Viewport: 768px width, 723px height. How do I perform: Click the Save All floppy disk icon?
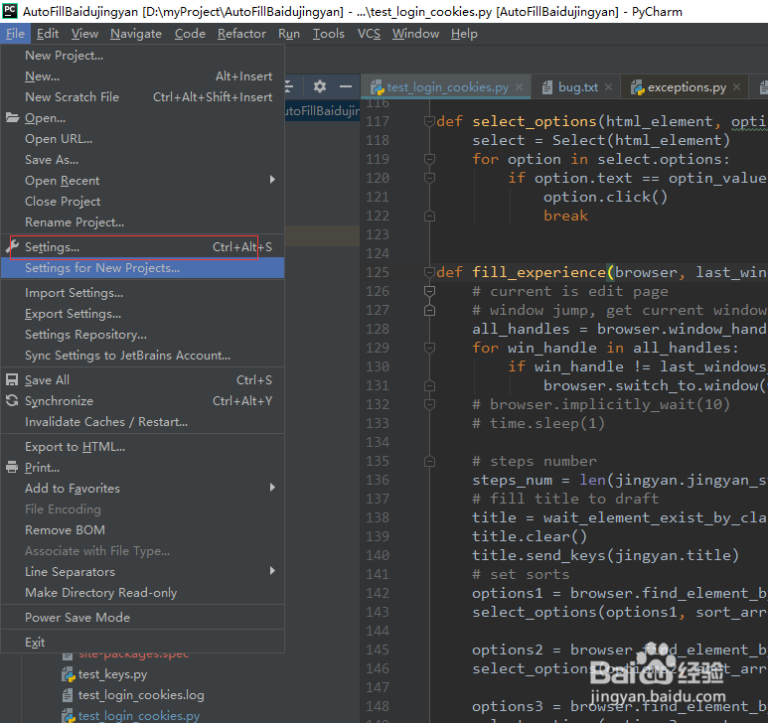tap(12, 379)
